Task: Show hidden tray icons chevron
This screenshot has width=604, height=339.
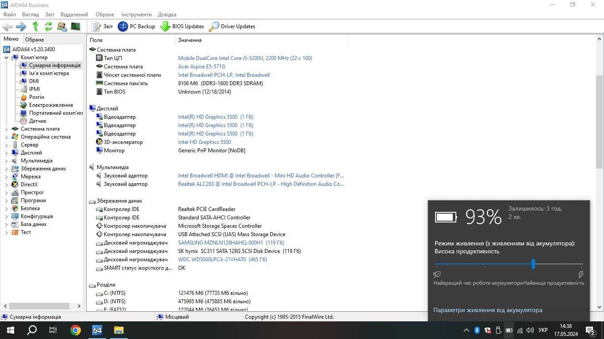Action: point(466,330)
